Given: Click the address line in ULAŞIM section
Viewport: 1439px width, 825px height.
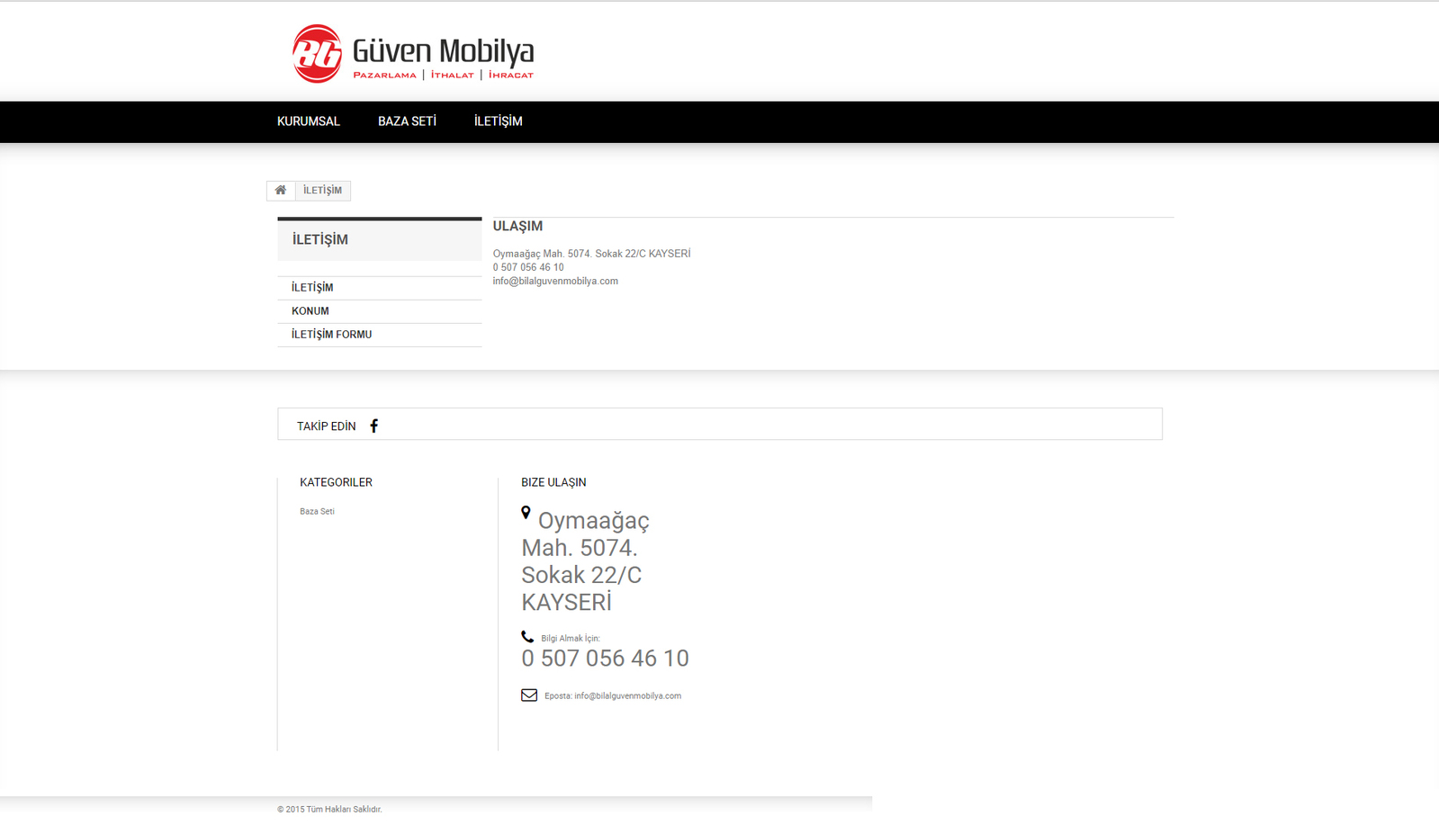Looking at the screenshot, I should click(x=591, y=254).
